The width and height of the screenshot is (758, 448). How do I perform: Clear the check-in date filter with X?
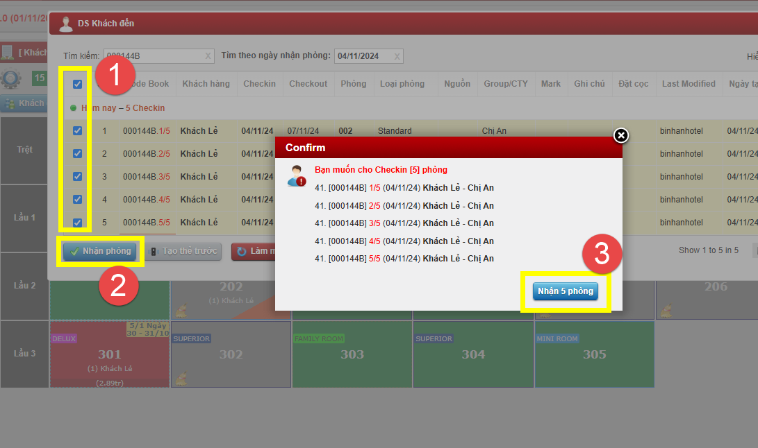click(x=397, y=56)
